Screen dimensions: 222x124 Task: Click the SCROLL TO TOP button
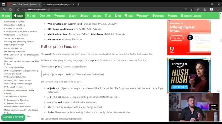[x=13, y=117]
